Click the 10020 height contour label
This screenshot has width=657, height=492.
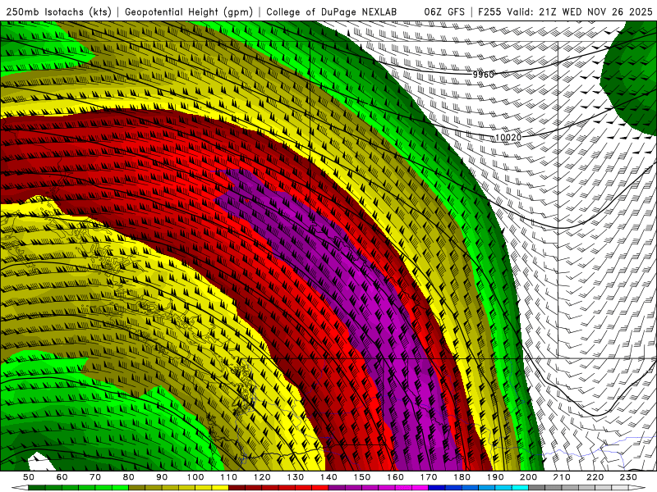point(508,137)
